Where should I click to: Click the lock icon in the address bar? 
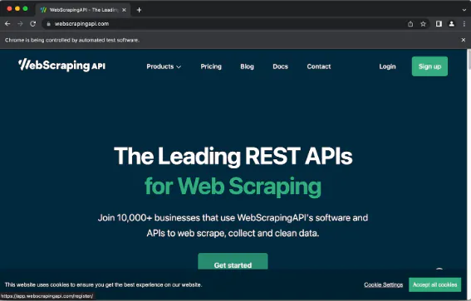pyautogui.click(x=48, y=24)
